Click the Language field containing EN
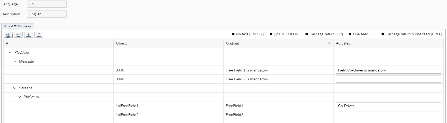 46,4
